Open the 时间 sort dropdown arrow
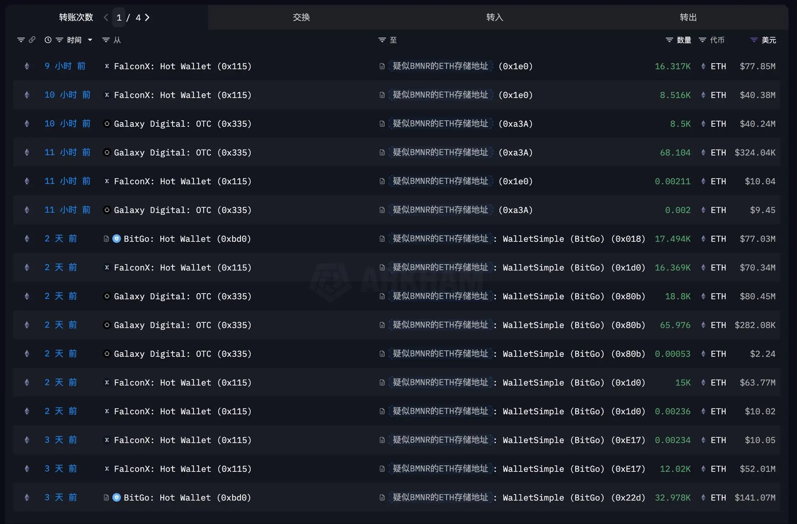The height and width of the screenshot is (524, 797). tap(90, 40)
